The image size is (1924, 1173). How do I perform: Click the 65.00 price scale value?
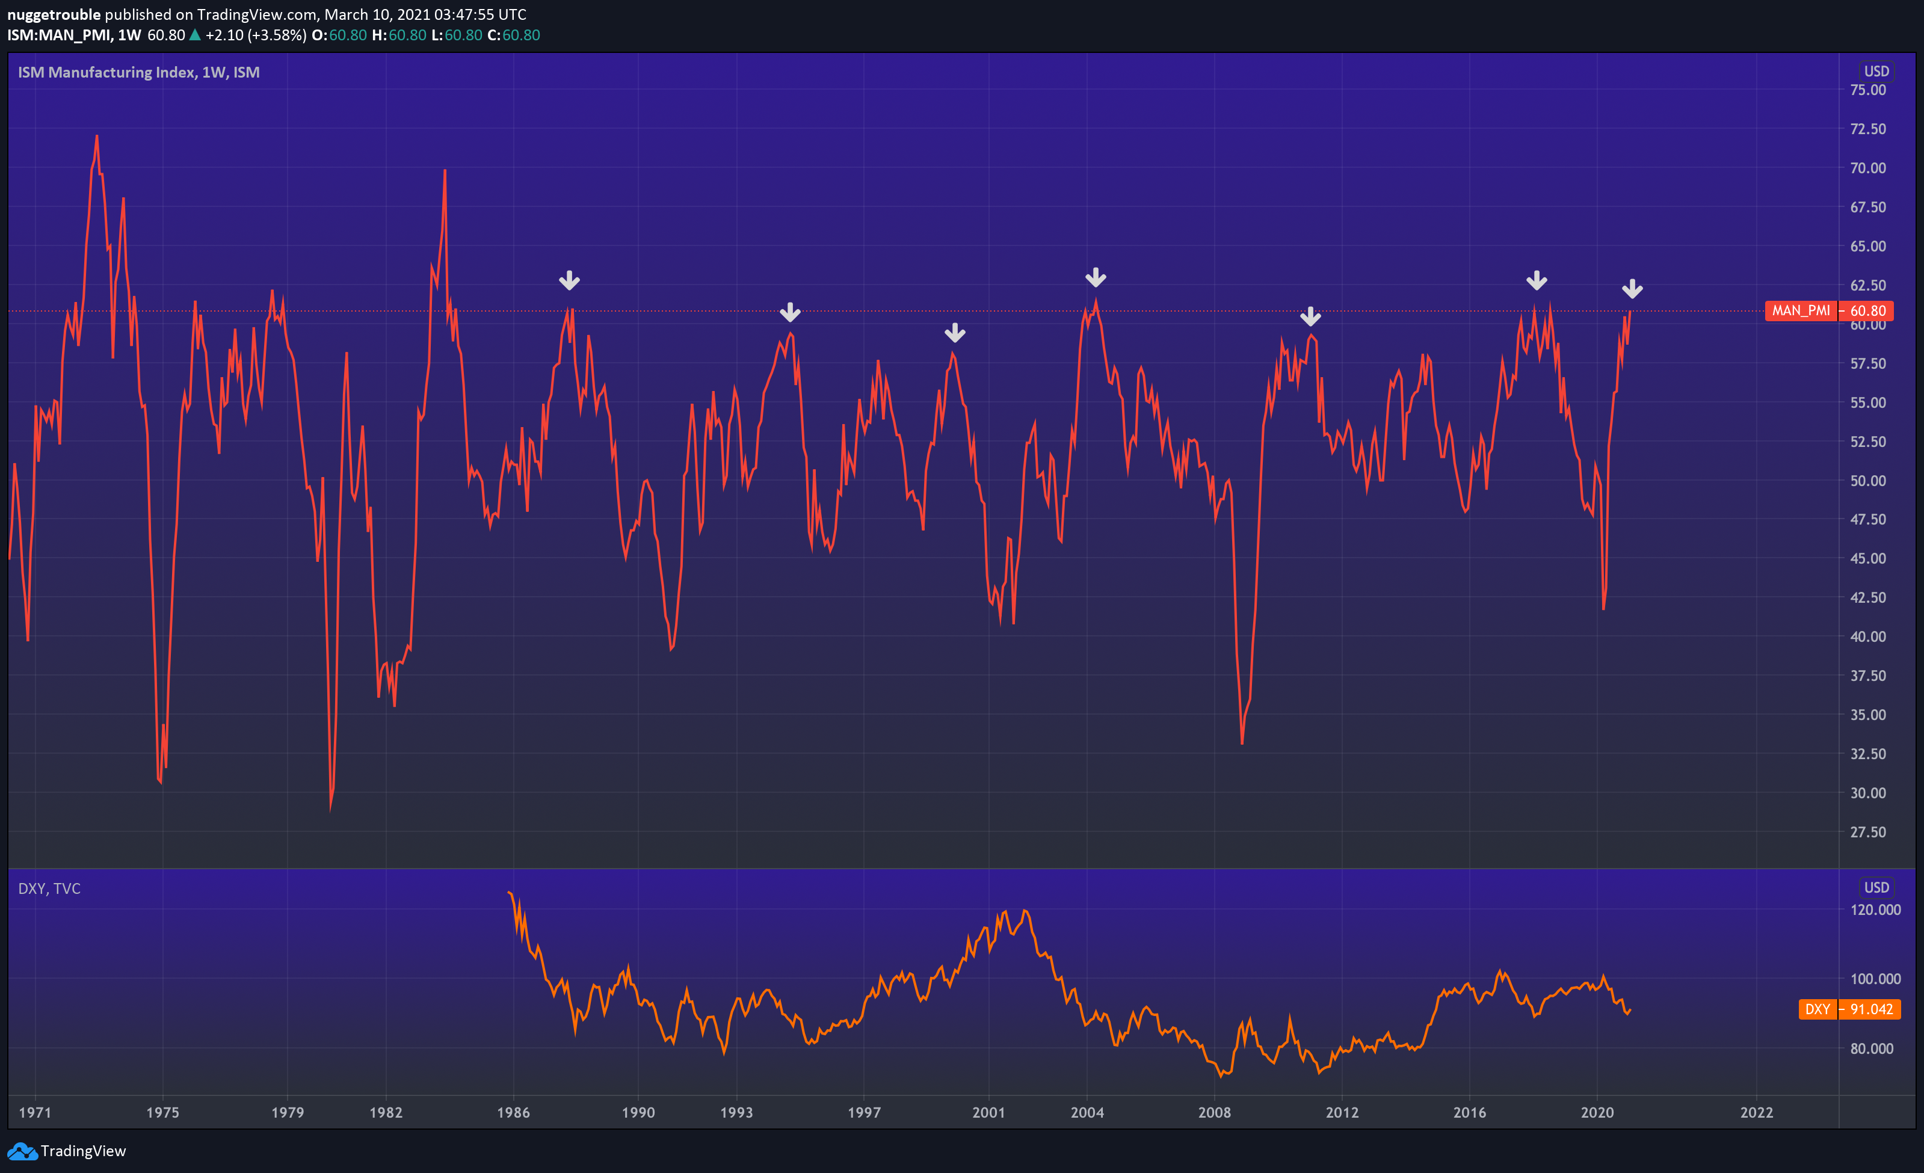(1868, 246)
